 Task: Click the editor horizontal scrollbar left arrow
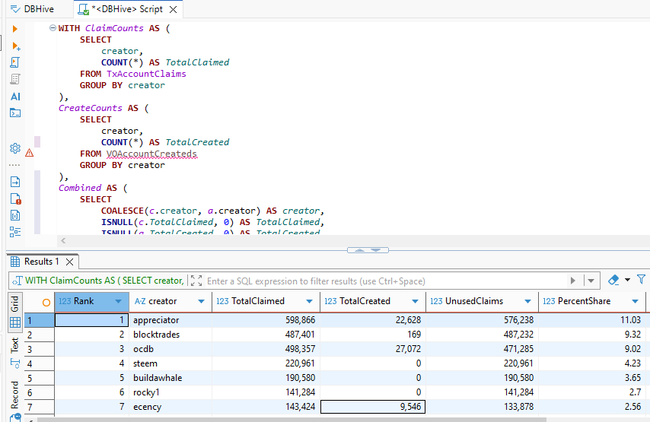(63, 240)
